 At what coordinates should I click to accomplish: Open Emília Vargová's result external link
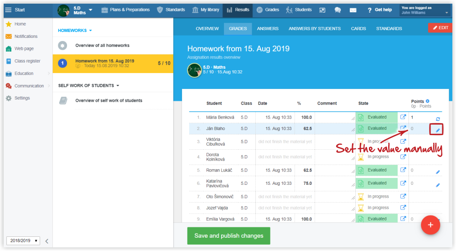[x=403, y=219]
